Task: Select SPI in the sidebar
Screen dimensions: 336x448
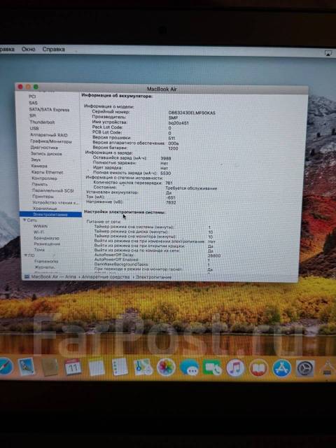Action: click(33, 115)
